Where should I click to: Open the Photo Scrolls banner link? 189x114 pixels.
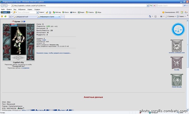click(x=177, y=81)
